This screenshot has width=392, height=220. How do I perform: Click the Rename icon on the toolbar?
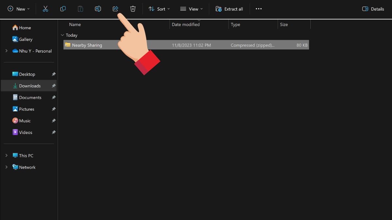point(98,9)
